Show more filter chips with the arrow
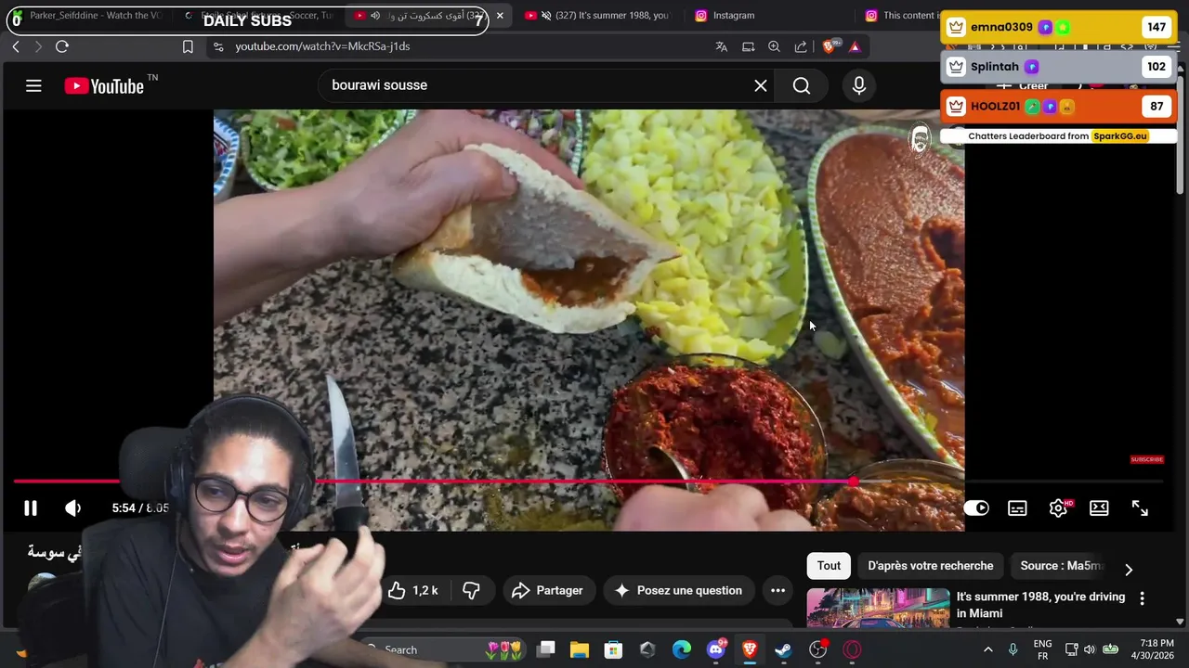Screen dimensions: 1189x668 click(x=1129, y=569)
